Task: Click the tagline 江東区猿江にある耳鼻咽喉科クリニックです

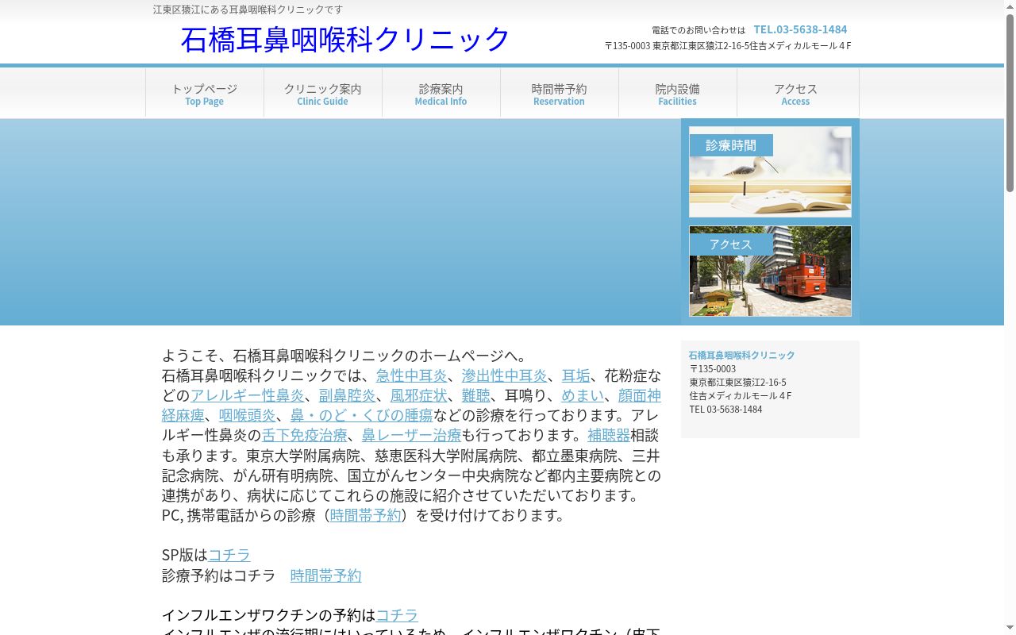Action: pyautogui.click(x=248, y=10)
